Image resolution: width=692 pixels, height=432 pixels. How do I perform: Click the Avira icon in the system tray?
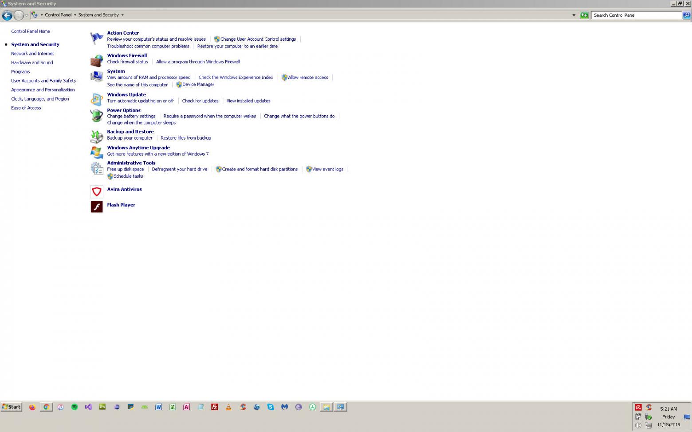(x=638, y=407)
